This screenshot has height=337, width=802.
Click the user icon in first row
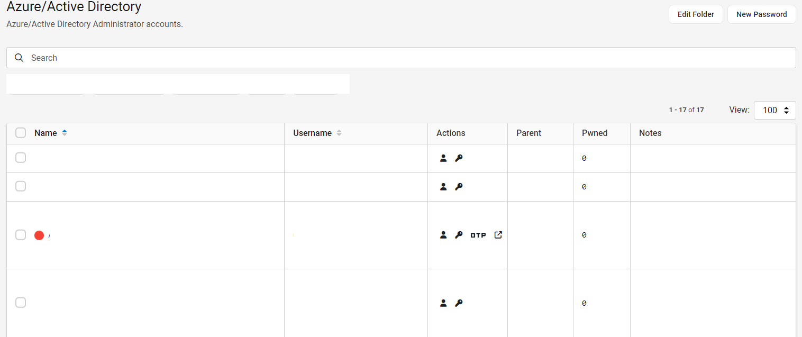tap(443, 158)
